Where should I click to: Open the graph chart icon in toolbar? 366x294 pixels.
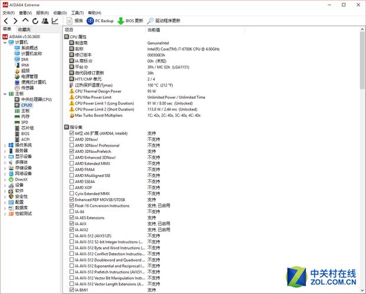coord(55,21)
